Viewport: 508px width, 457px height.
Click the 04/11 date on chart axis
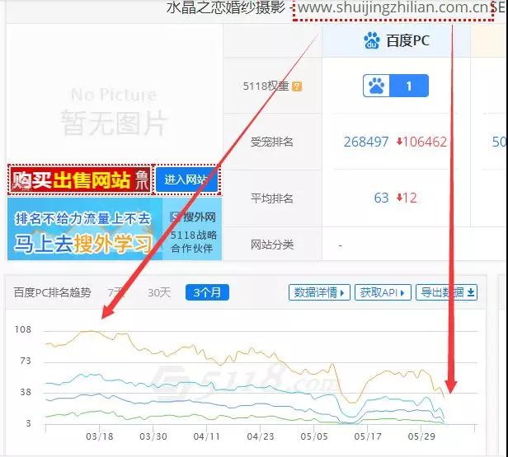pyautogui.click(x=207, y=436)
